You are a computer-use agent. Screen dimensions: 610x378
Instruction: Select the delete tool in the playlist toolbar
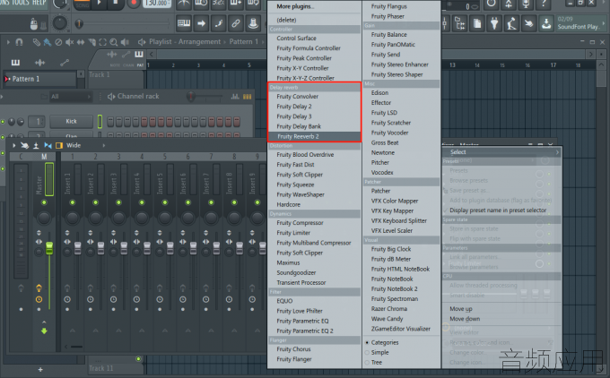58,42
